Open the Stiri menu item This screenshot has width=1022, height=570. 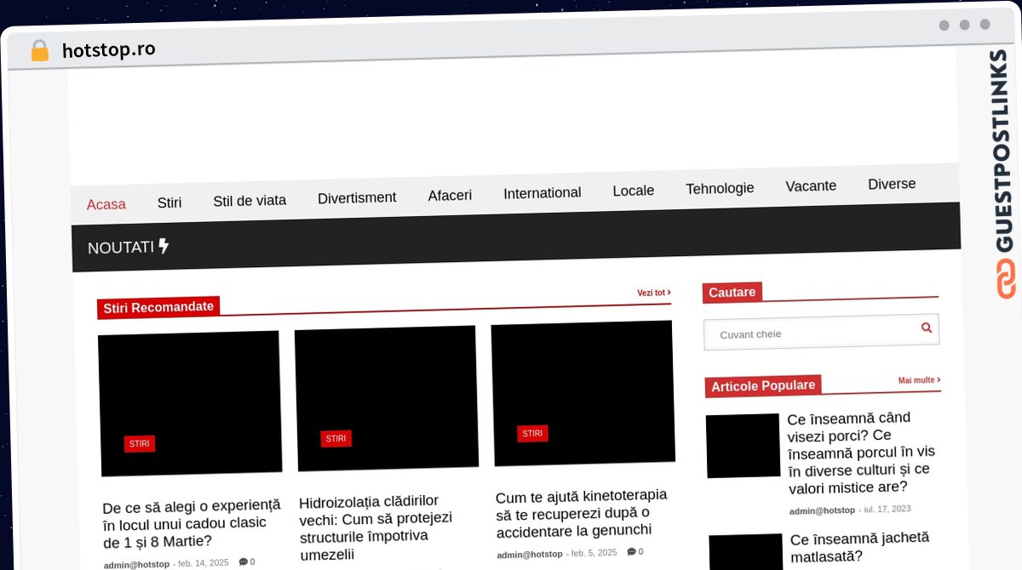point(169,202)
